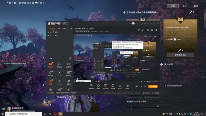
Task: Mute the 麦克风 microphone
Action: [x=120, y=87]
